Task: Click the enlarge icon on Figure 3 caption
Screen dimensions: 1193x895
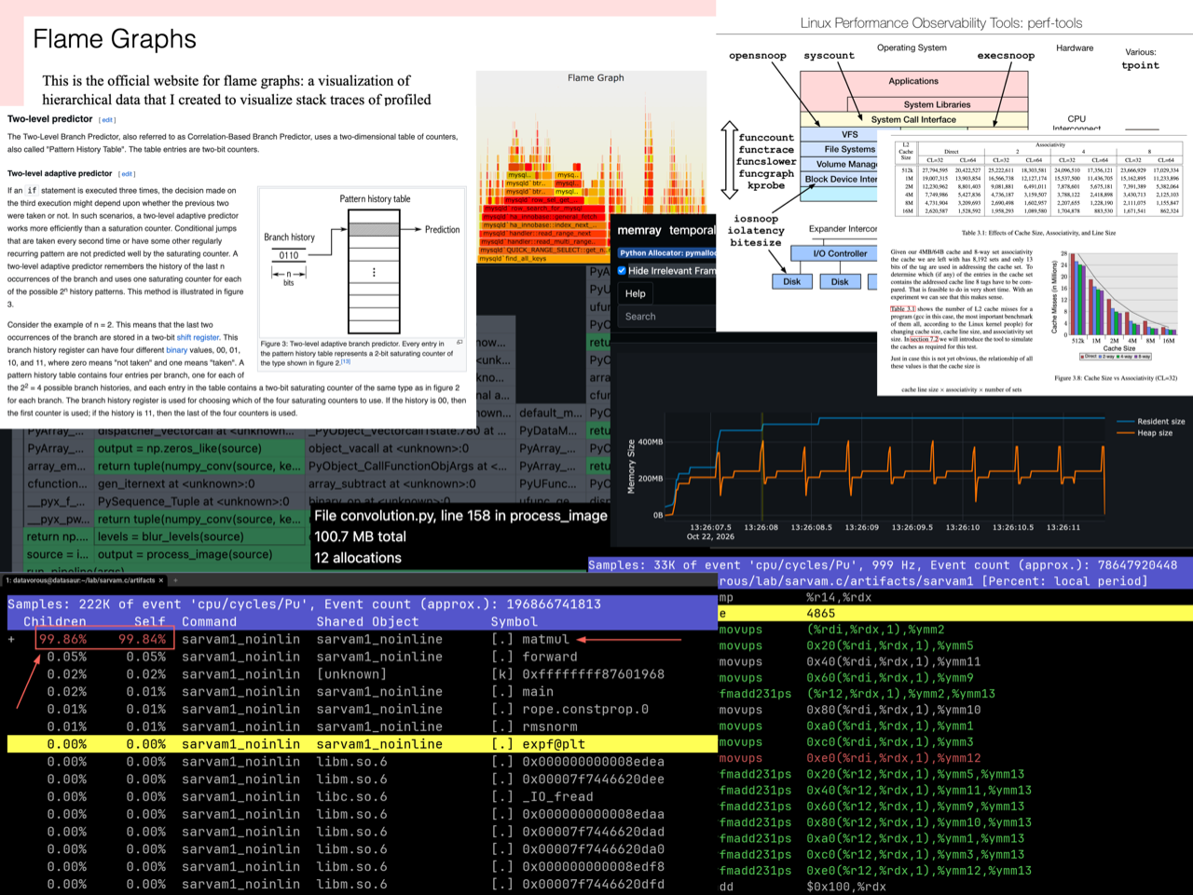Action: pyautogui.click(x=459, y=343)
